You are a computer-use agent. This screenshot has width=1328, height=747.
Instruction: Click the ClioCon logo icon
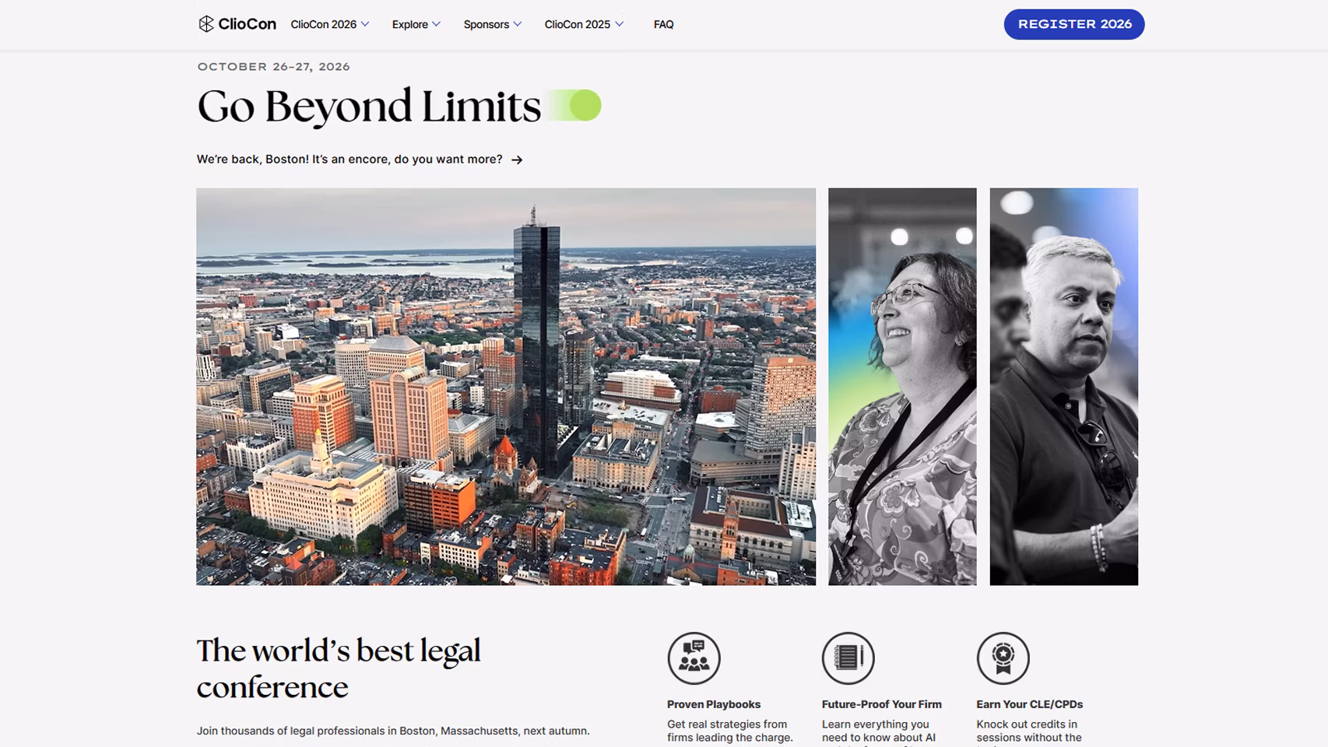pos(206,24)
